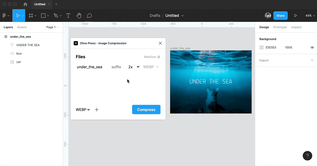317x166 pixels.
Task: Toggle background color visibility eye
Action: pyautogui.click(x=312, y=47)
